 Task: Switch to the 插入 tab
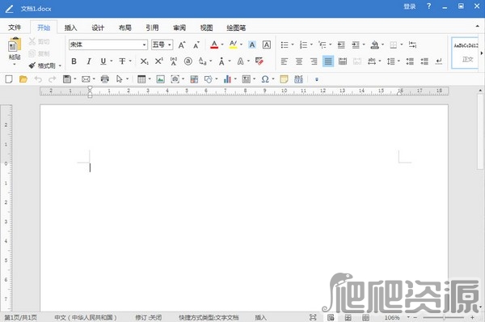tap(71, 28)
